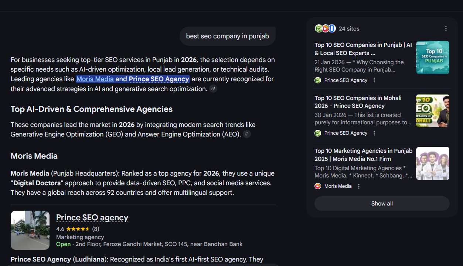
Task: Click the source link icon after the AEO sentence
Action: click(246, 134)
